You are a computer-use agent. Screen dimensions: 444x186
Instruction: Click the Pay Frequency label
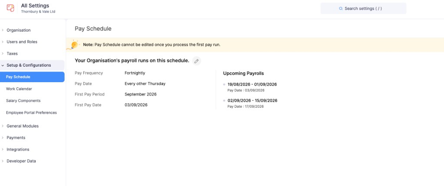click(x=88, y=73)
